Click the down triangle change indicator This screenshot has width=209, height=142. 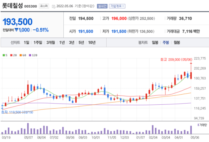[x=17, y=30]
